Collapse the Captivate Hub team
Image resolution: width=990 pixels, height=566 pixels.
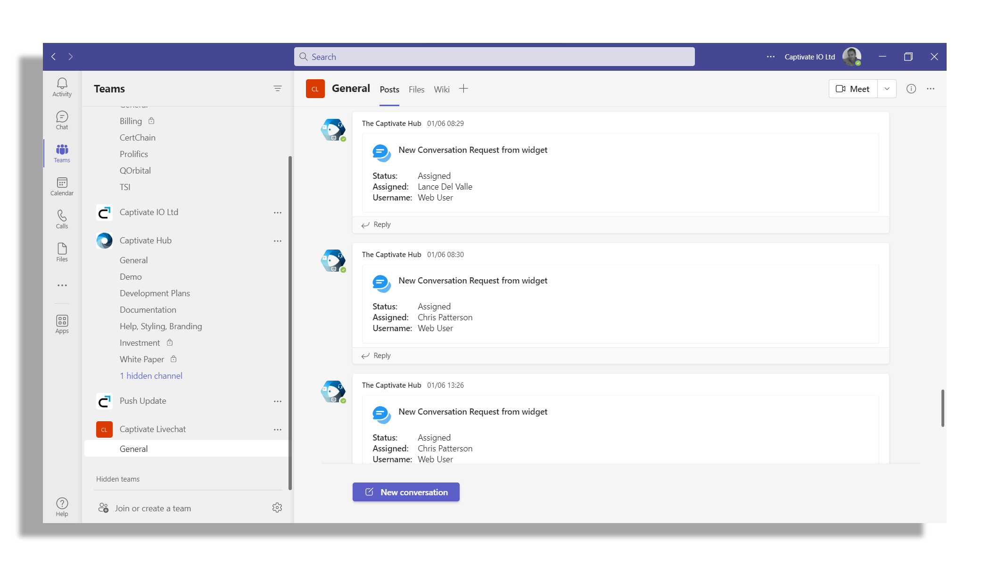145,241
